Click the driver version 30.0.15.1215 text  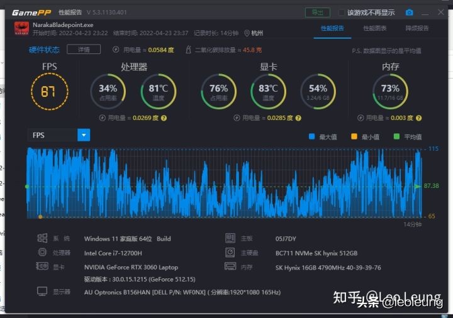pos(140,279)
